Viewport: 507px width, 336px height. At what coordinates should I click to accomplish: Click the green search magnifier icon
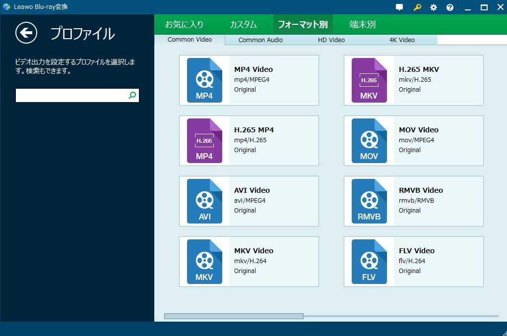pos(132,96)
